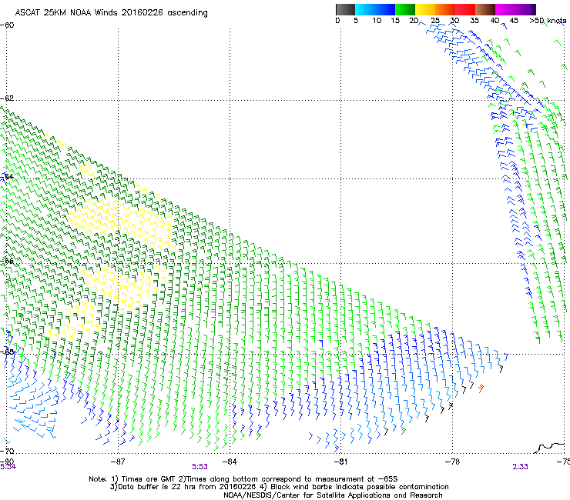This screenshot has height=500, width=570.
Task: Click the -90 longitude axis label
Action: tap(7, 462)
